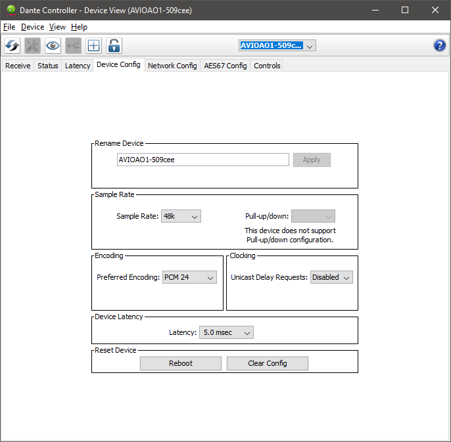Viewport: 451px width, 442px height.
Task: Click the plus create multicast flow icon
Action: (x=94, y=45)
